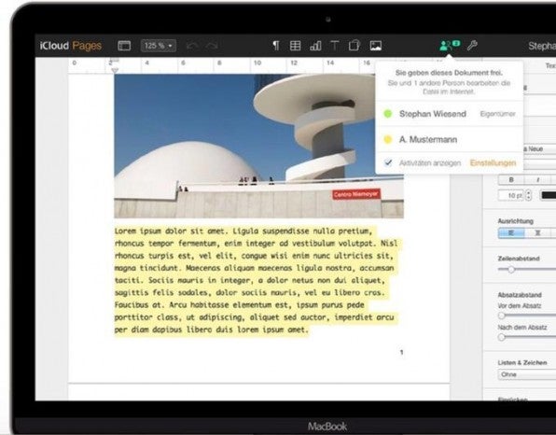This screenshot has width=556, height=435.
Task: Select left text alignment button
Action: [511, 232]
